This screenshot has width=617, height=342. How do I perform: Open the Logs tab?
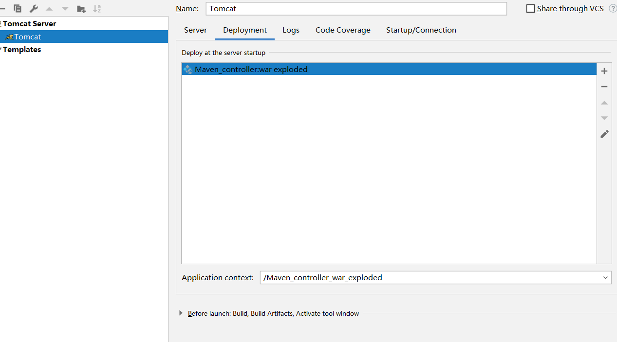(291, 30)
